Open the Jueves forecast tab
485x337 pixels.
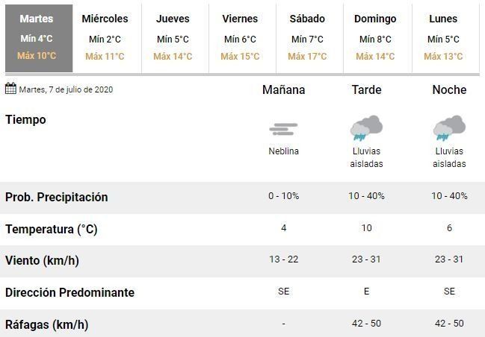pos(173,37)
